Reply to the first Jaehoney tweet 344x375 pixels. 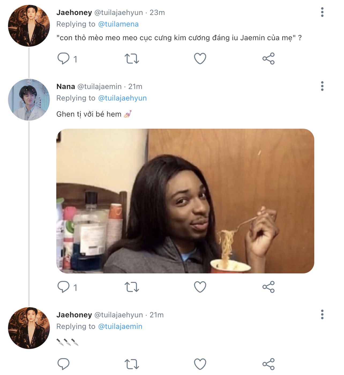coord(63,58)
